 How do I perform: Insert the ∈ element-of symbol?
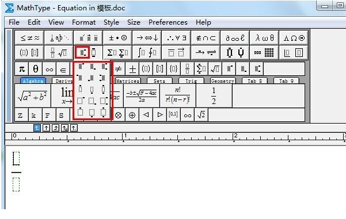[x=63, y=69]
